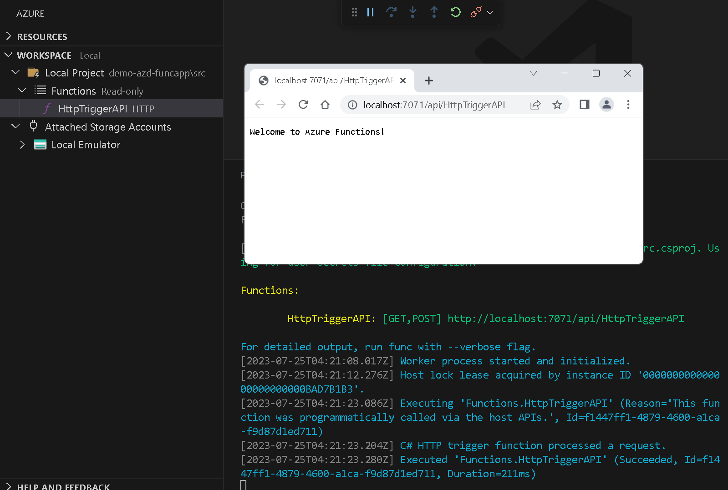
Task: Collapse the Functions Read-only node
Action: tap(22, 90)
